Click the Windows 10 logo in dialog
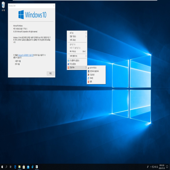 click(x=32, y=15)
